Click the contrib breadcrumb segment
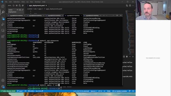Image resolution: width=171 pixels, height=96 pixels. (x=29, y=9)
